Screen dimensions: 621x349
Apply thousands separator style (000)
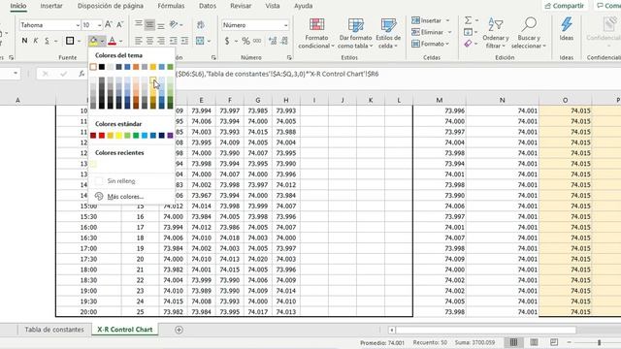pos(257,41)
